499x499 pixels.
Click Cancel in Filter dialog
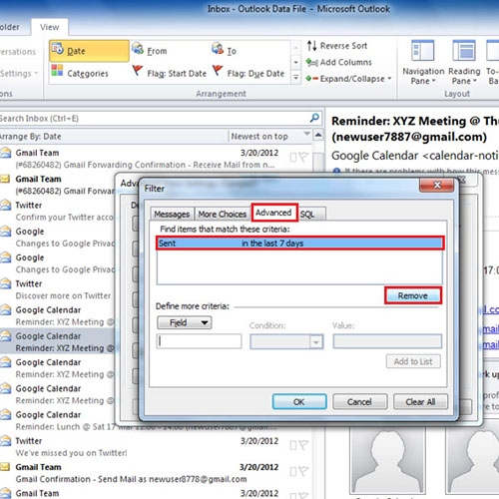click(359, 402)
